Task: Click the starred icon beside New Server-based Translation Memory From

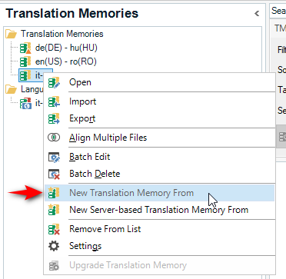Action: (x=54, y=210)
